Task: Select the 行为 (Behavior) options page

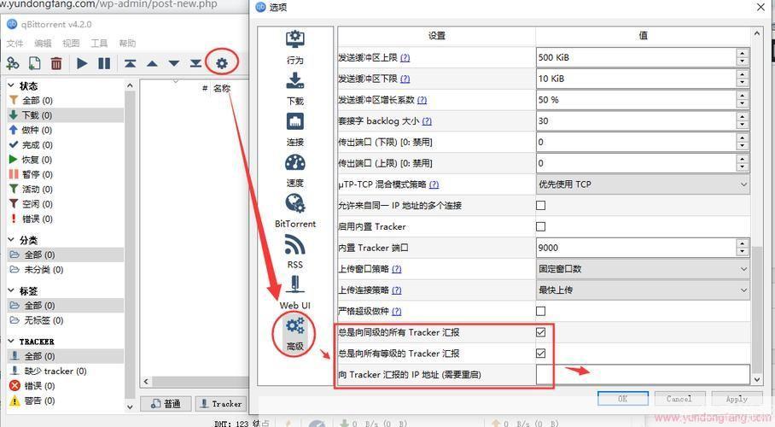Action: click(x=295, y=48)
